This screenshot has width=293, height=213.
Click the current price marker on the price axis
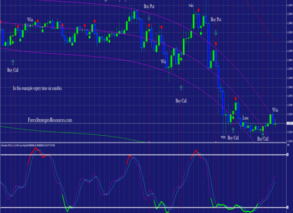tap(289, 124)
